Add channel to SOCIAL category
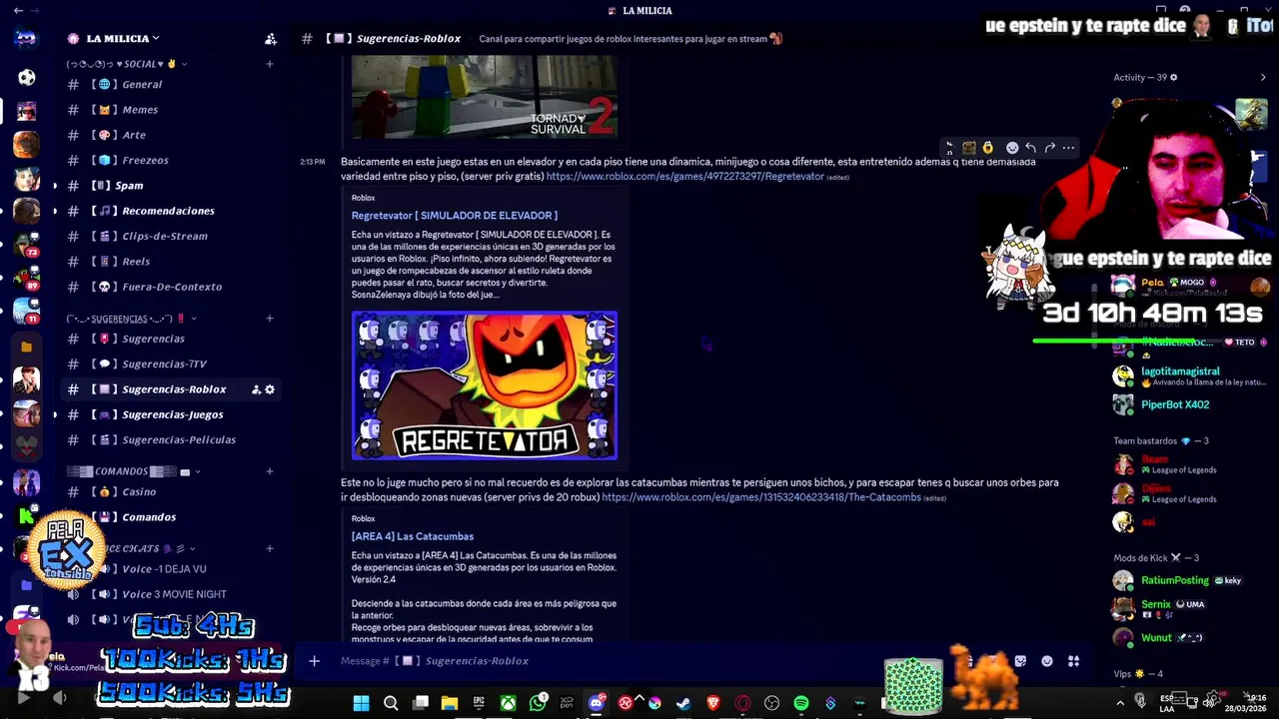 click(x=269, y=64)
